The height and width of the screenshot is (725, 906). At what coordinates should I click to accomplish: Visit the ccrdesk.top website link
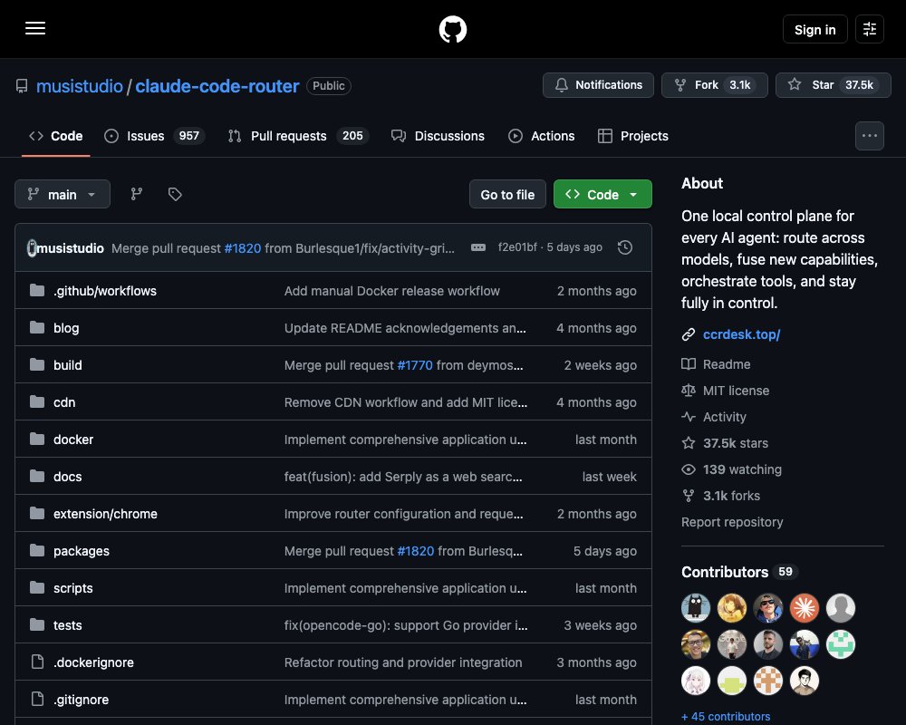(x=741, y=334)
